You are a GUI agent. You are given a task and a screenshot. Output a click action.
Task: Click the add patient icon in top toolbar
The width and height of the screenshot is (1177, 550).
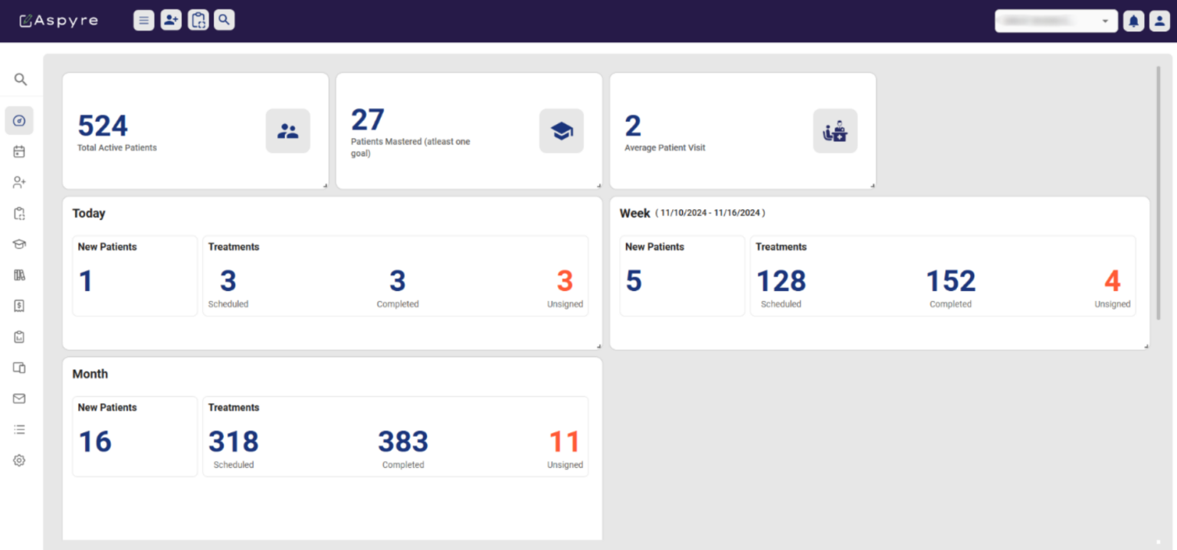click(x=171, y=21)
